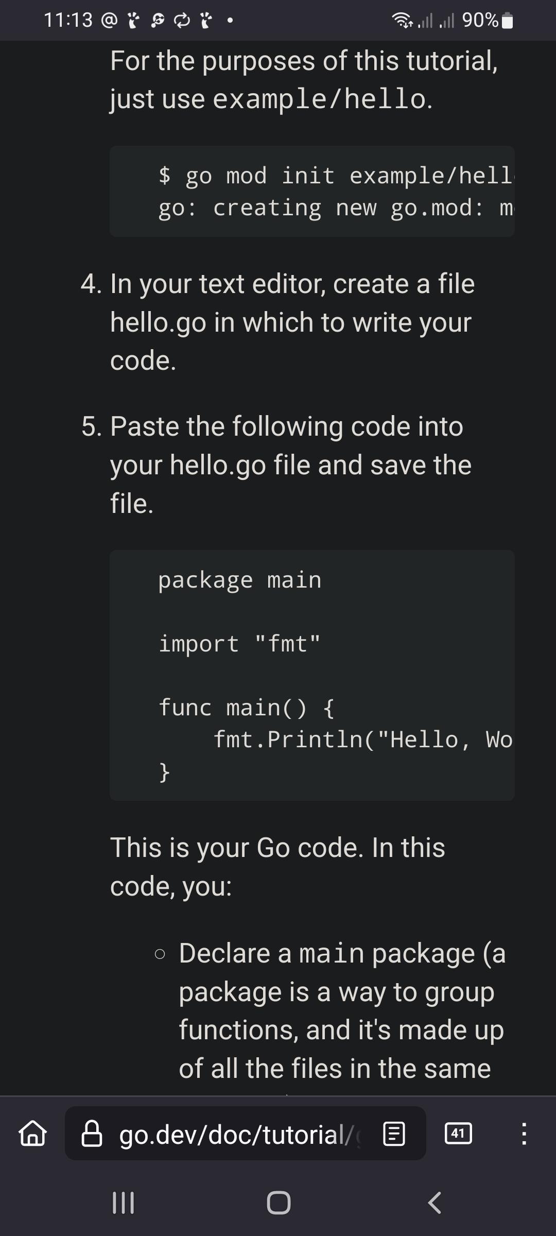Tap the import "fmt" code line
The image size is (556, 1236).
pos(239,644)
